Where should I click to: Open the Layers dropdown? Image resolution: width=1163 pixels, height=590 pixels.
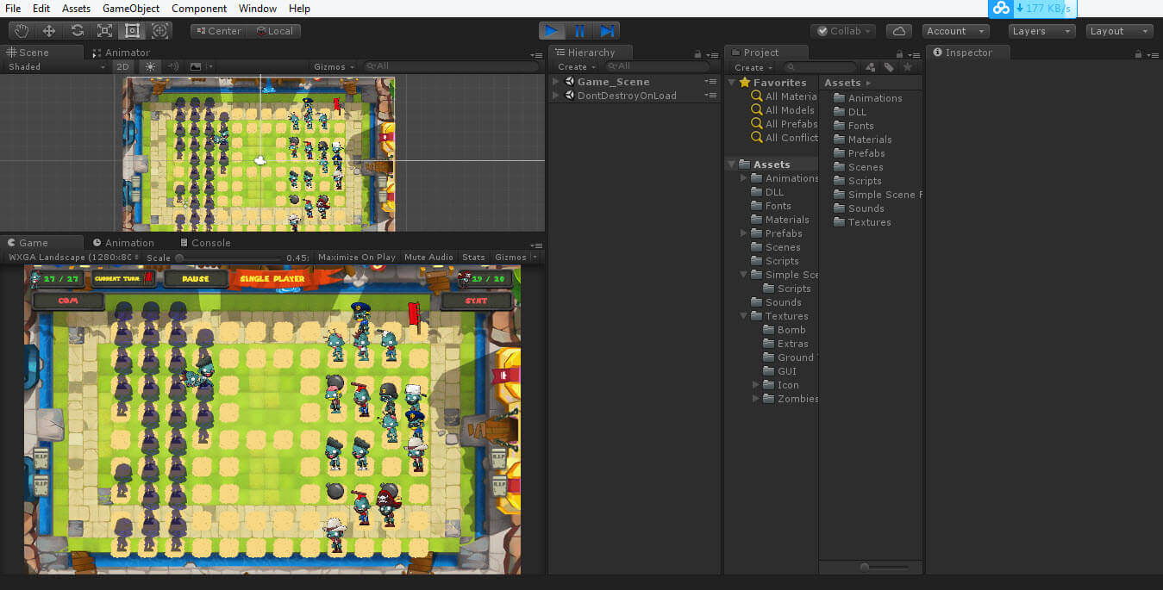click(x=1042, y=31)
